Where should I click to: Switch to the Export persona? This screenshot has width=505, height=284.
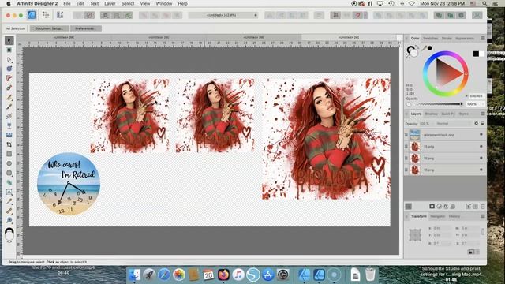60,15
